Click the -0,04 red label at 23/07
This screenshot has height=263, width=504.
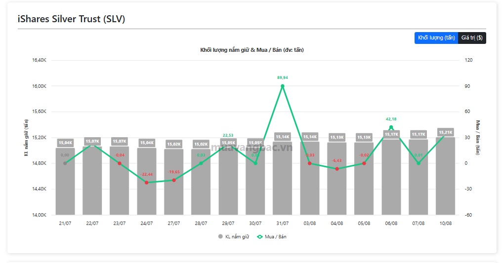pos(119,155)
